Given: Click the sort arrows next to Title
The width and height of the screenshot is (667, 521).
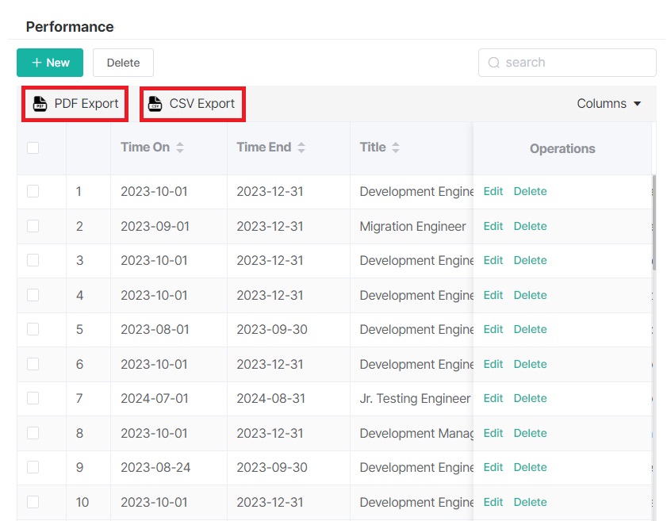Looking at the screenshot, I should [x=394, y=147].
